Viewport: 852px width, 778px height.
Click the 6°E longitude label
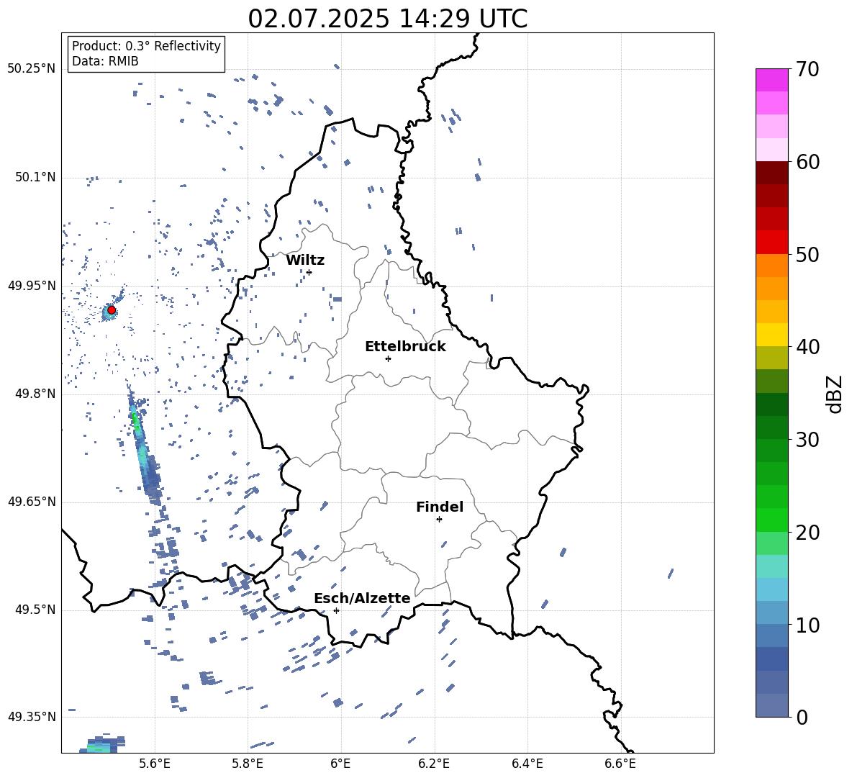tap(340, 764)
